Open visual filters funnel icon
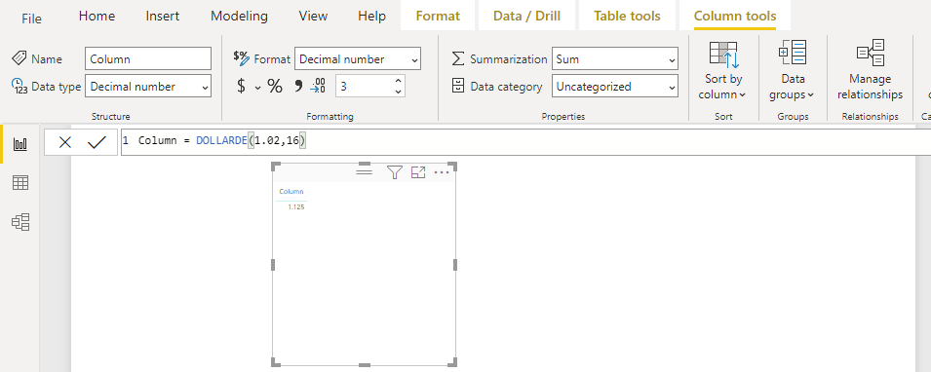 click(x=394, y=172)
